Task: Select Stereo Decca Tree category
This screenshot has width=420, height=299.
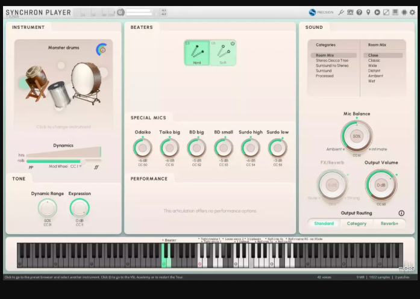Action: point(332,60)
